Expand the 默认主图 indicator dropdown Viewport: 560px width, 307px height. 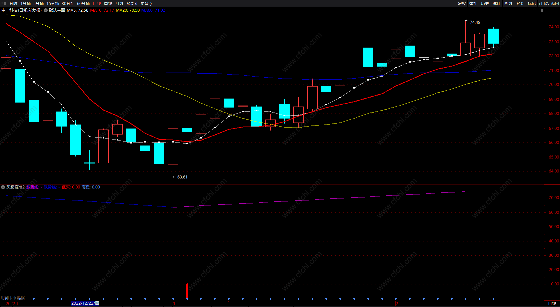coord(46,10)
